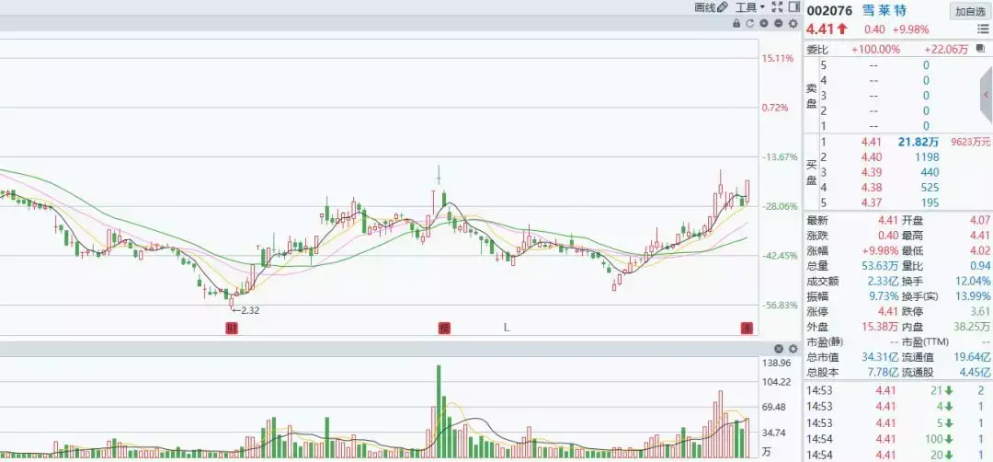
Task: Click the 涨停 price 4.41
Action: pyautogui.click(x=888, y=312)
